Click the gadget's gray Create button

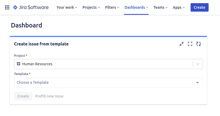pyautogui.click(x=23, y=96)
